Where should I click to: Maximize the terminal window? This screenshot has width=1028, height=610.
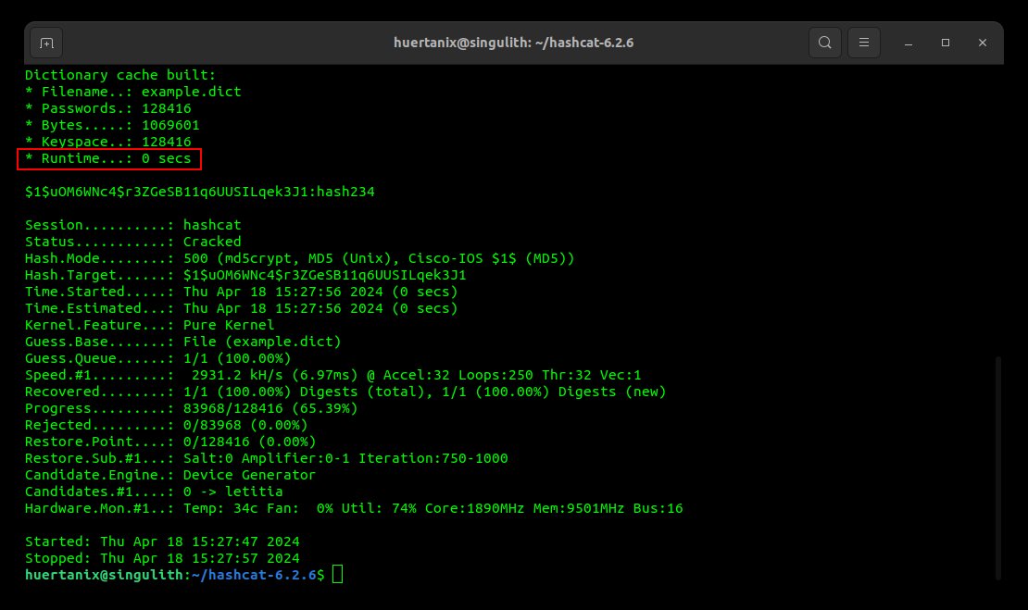tap(946, 43)
